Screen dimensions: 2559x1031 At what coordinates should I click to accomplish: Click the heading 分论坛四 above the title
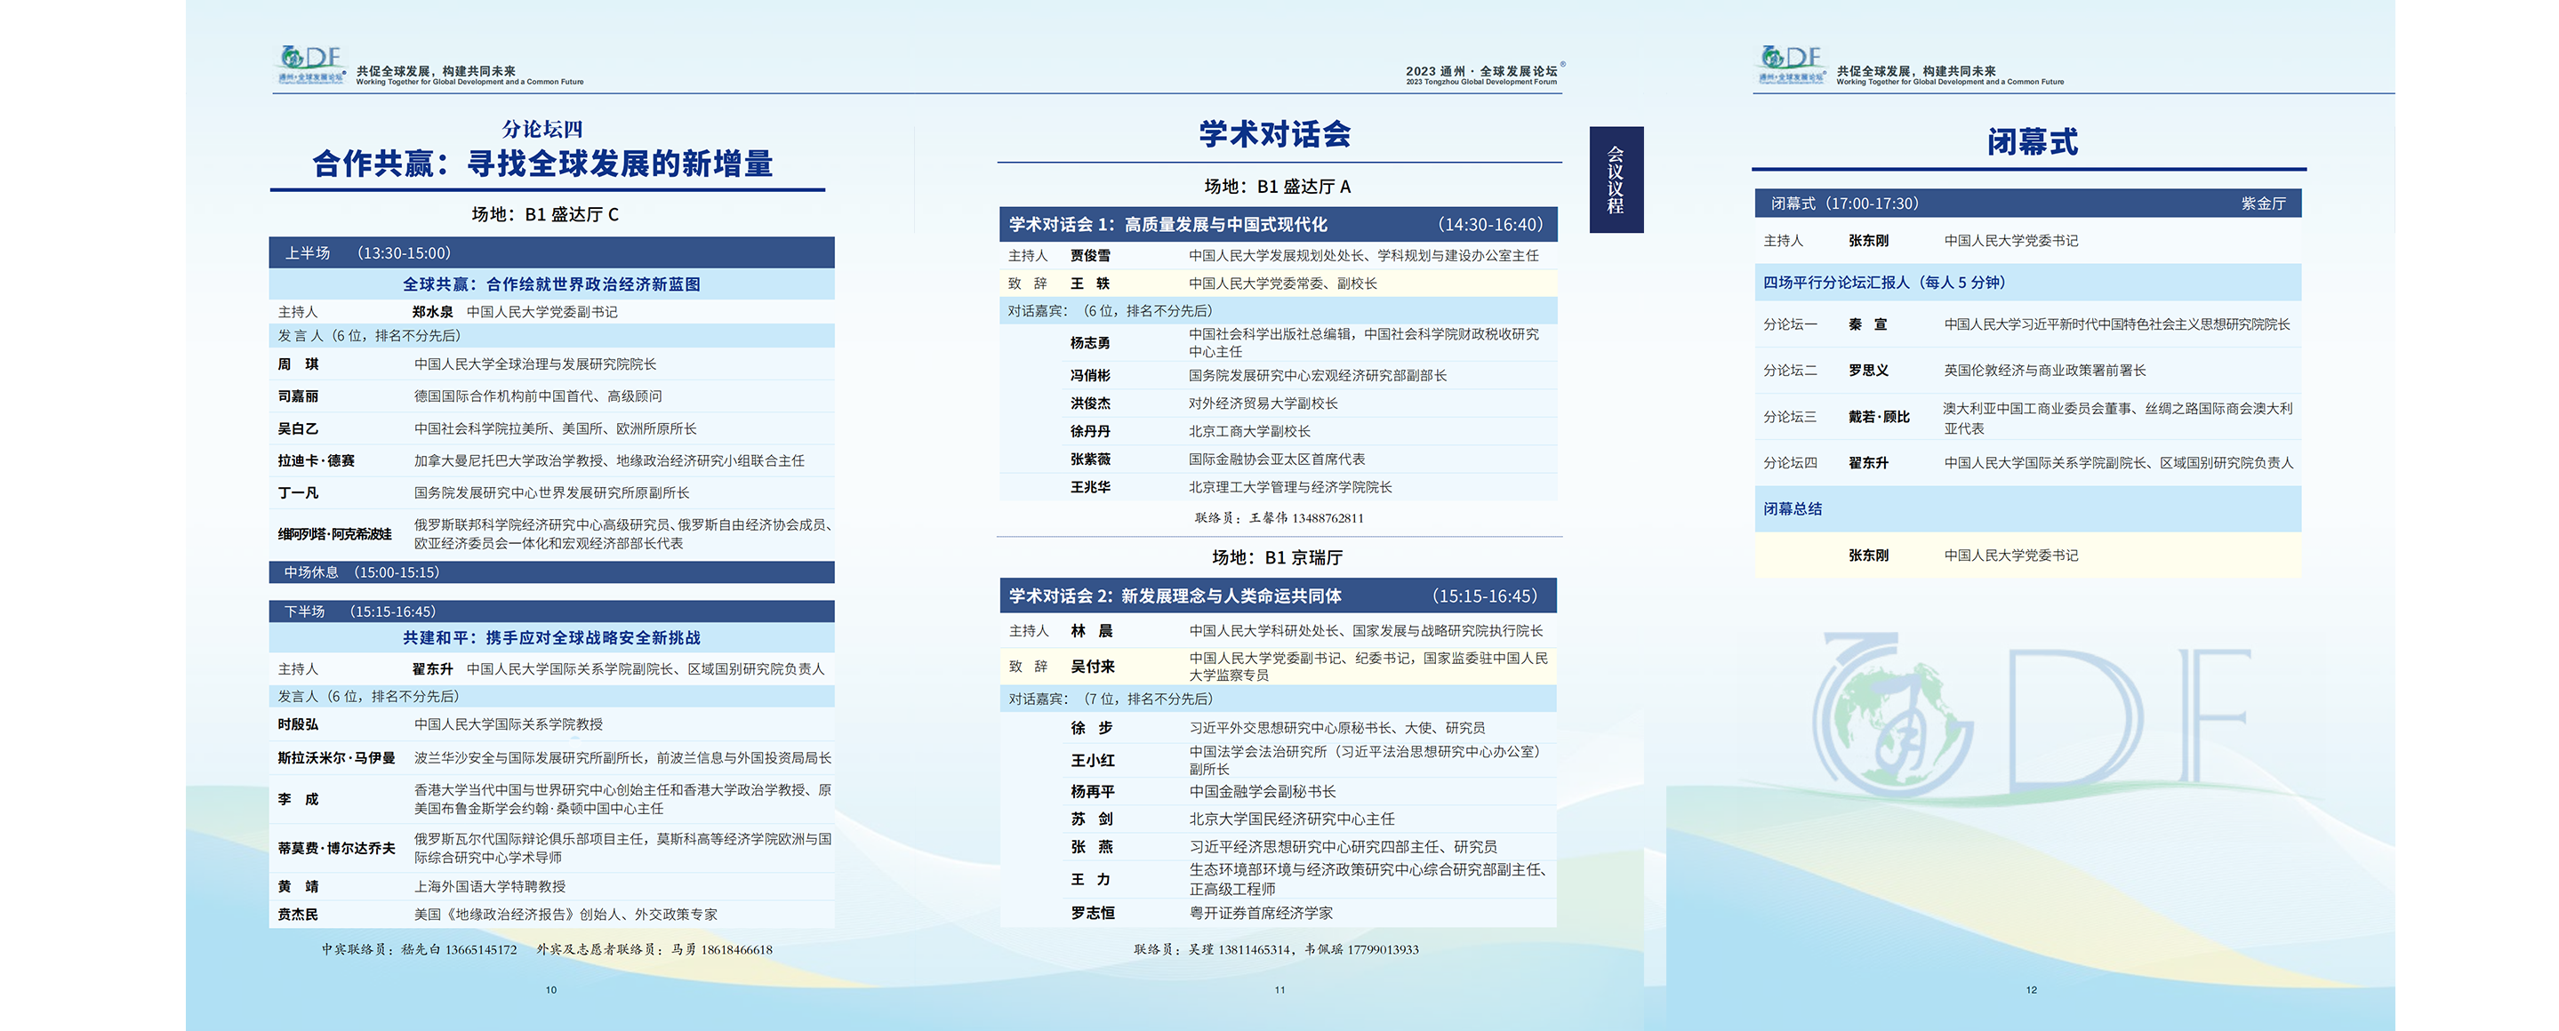(x=542, y=129)
